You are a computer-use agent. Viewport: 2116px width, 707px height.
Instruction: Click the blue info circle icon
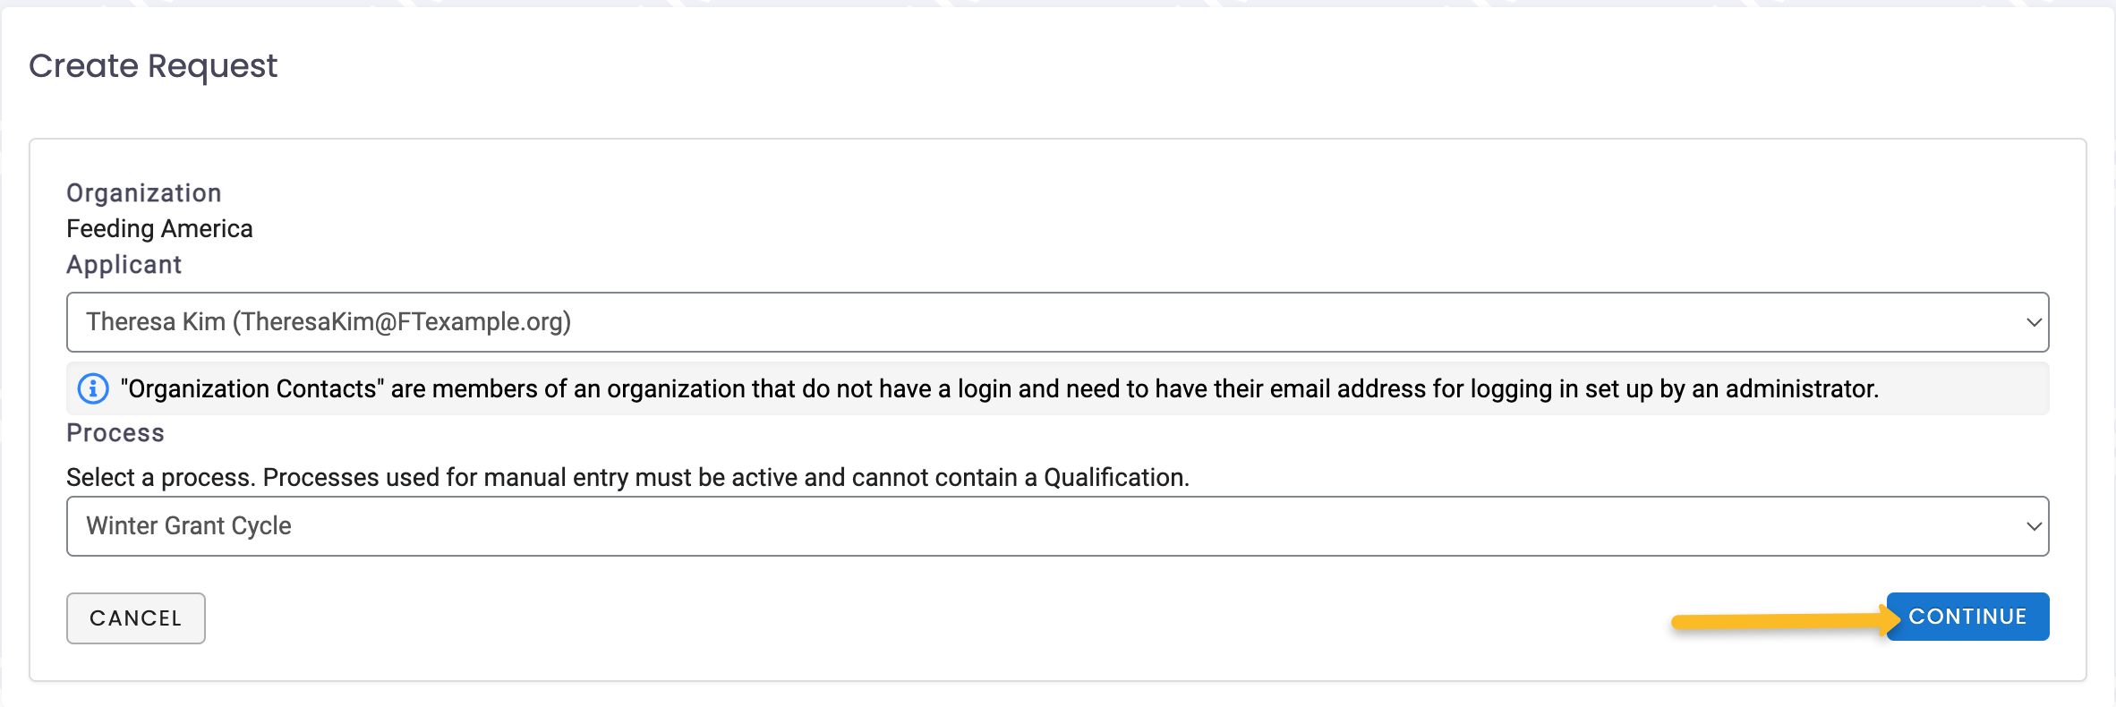click(93, 388)
